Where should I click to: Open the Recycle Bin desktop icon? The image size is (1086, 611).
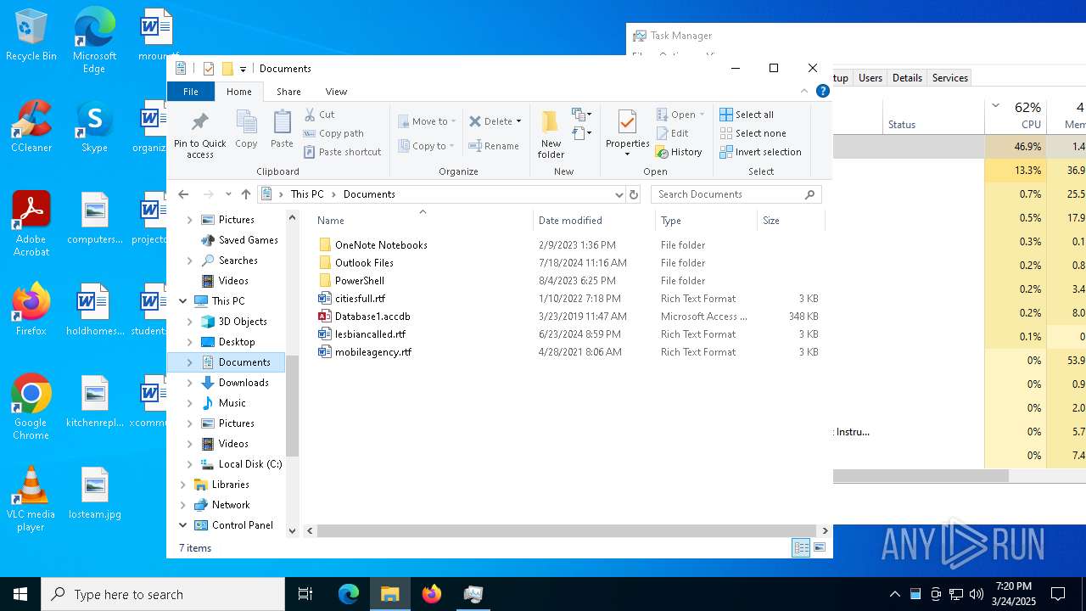click(x=31, y=36)
